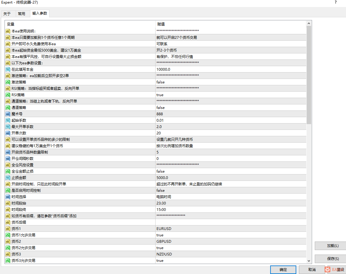The width and height of the screenshot is (346, 274).
Task: Click the integer icon beside 魔术号
Action: (8, 114)
